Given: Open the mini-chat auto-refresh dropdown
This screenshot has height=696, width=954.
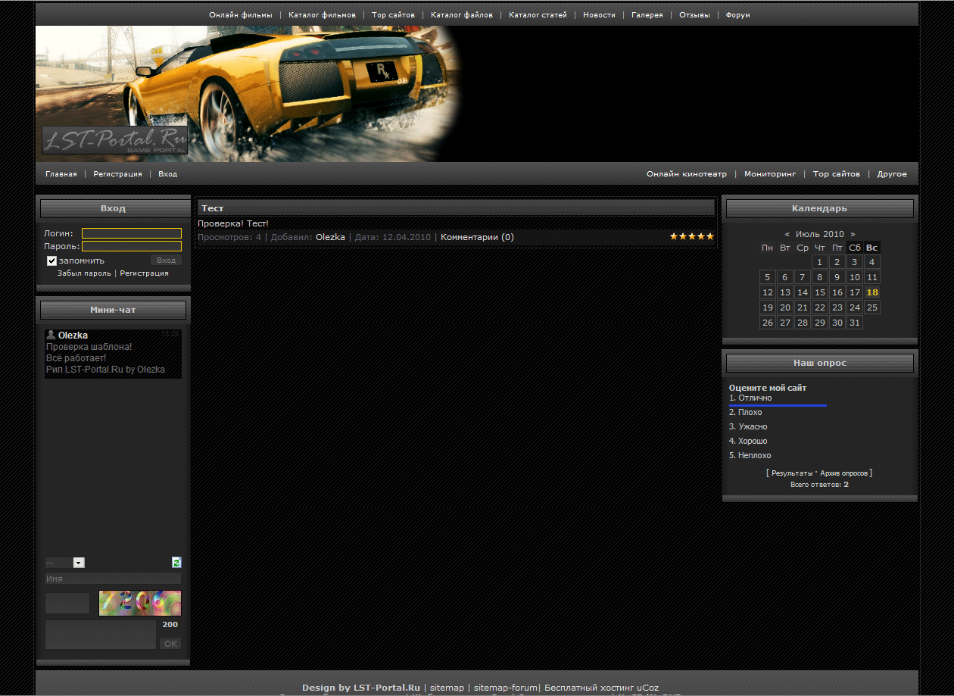Looking at the screenshot, I should click(65, 563).
